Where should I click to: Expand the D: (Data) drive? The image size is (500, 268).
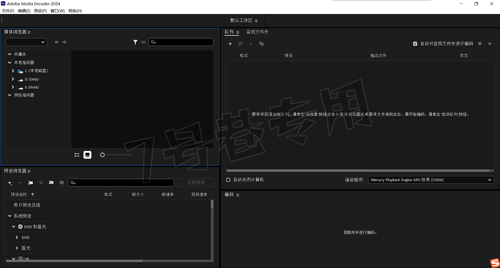click(x=13, y=79)
